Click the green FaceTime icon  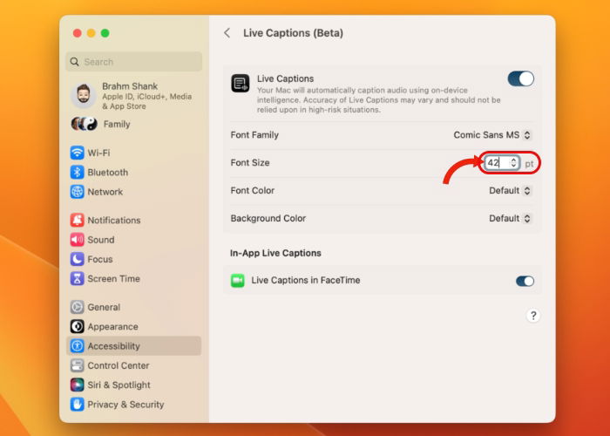coord(237,280)
